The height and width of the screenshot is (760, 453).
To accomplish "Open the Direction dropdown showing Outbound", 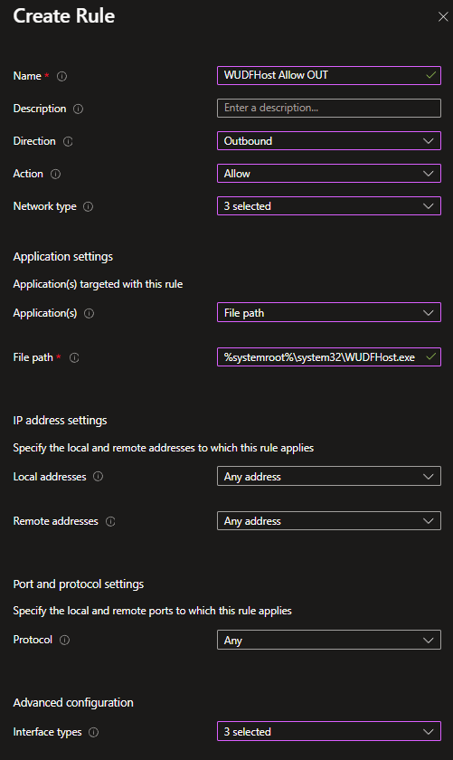I will (329, 141).
